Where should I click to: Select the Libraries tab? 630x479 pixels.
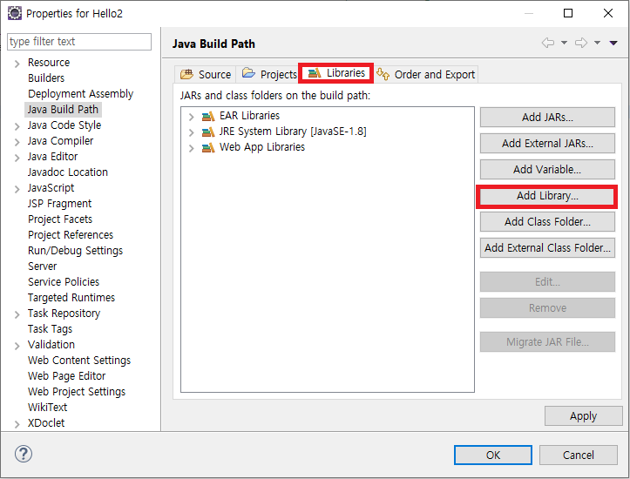(x=336, y=73)
